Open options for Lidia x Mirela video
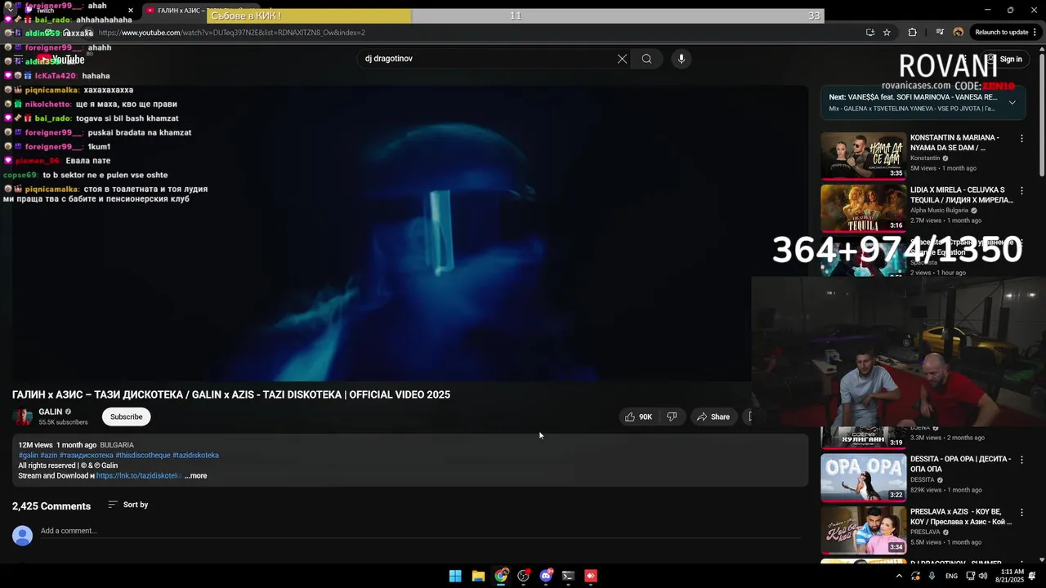This screenshot has width=1046, height=588. tap(1021, 191)
